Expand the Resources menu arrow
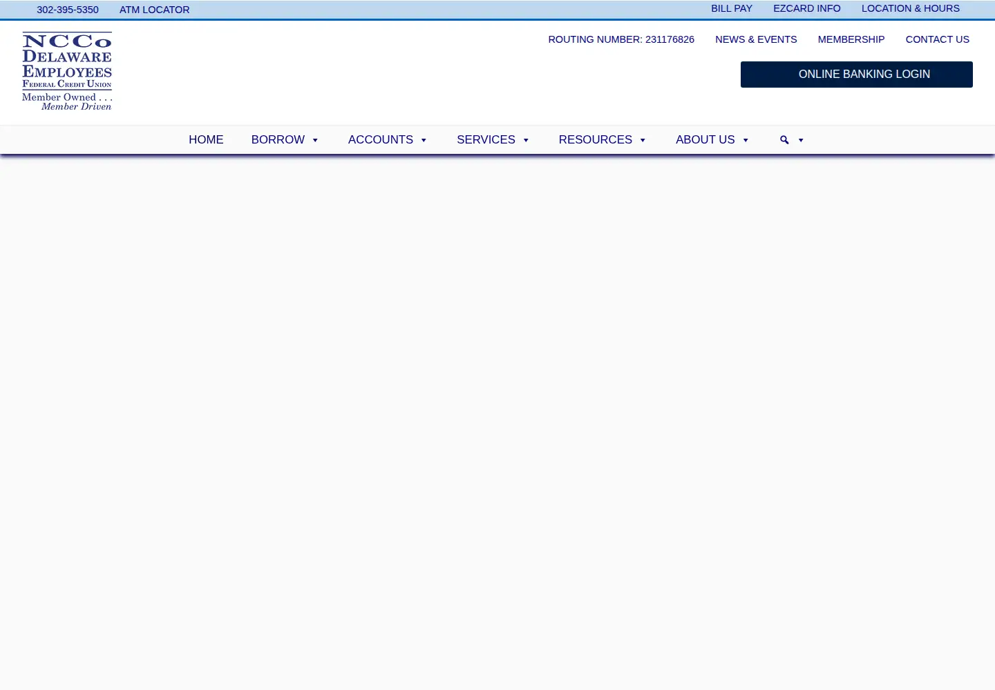 click(643, 140)
